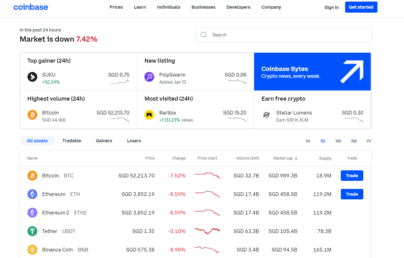
Task: Click the Tether row price chart
Action: 207,231
